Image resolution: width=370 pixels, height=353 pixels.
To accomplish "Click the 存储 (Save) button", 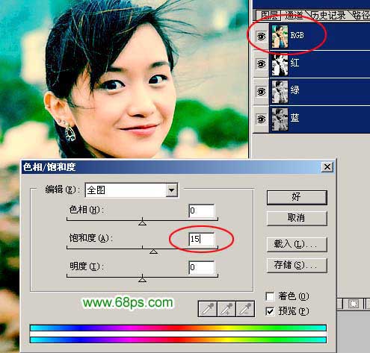I will pos(297,265).
